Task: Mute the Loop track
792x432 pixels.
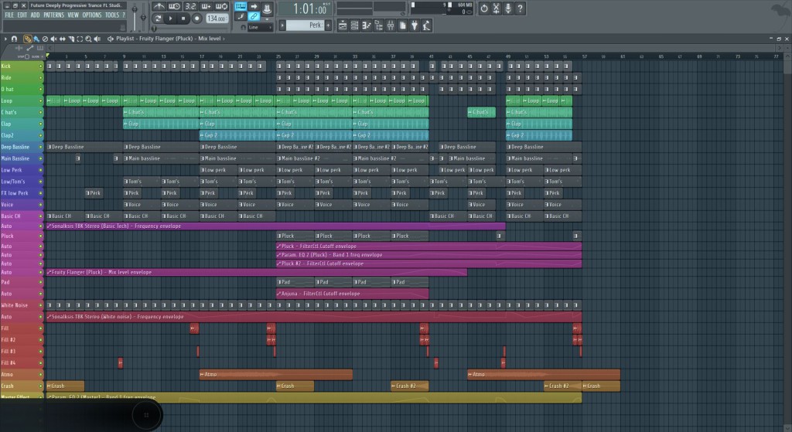Action: coord(40,101)
